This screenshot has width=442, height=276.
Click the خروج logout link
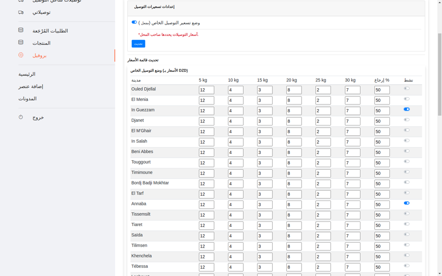click(x=38, y=118)
